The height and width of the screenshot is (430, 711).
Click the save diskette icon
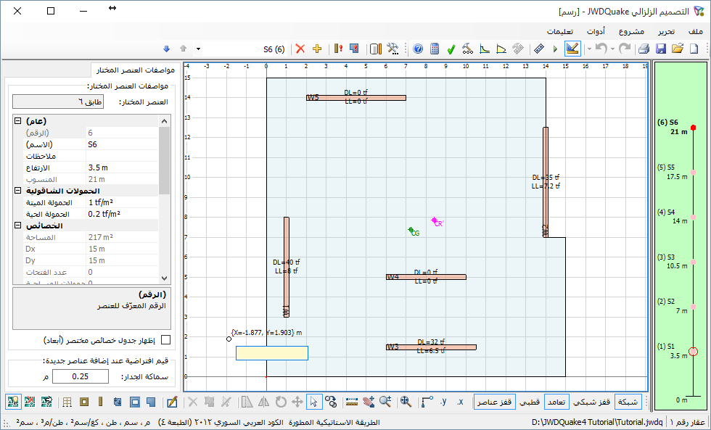(x=661, y=49)
